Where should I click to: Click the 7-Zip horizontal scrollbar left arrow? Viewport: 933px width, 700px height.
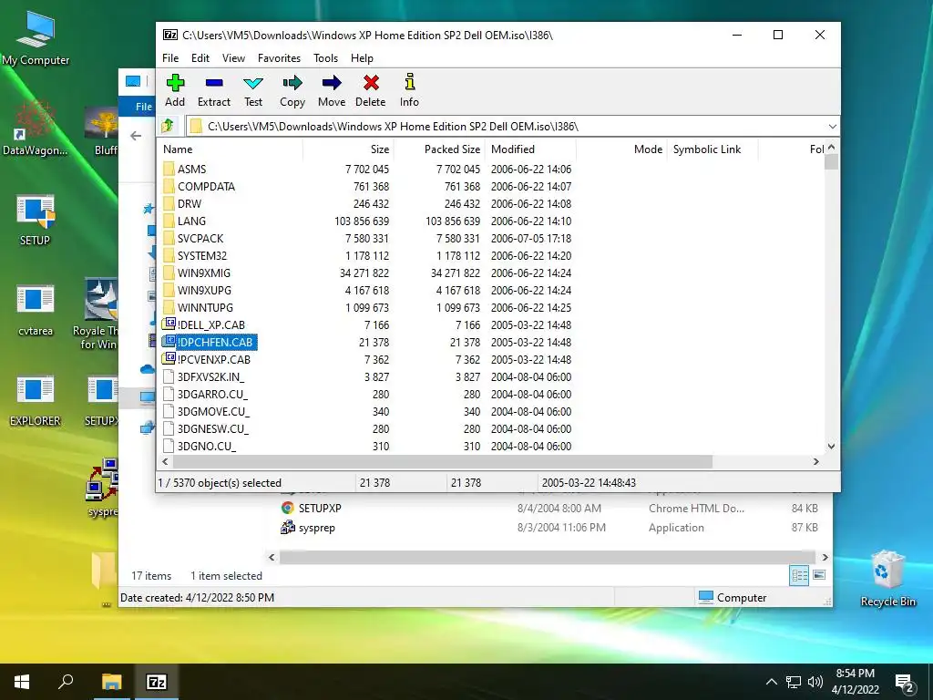click(x=165, y=461)
